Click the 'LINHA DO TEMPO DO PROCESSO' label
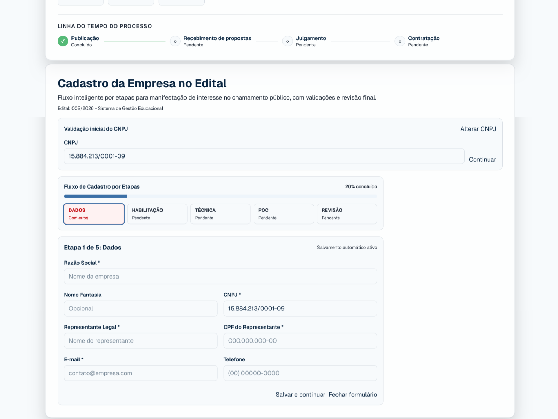This screenshot has width=558, height=419. [105, 26]
